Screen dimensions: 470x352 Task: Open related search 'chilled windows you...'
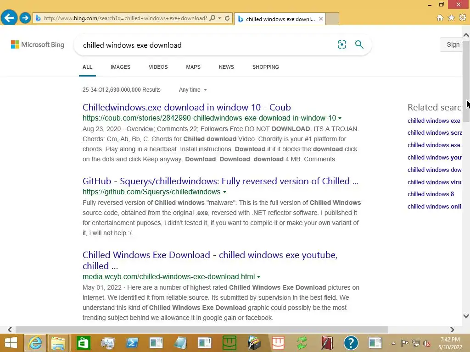(x=435, y=158)
